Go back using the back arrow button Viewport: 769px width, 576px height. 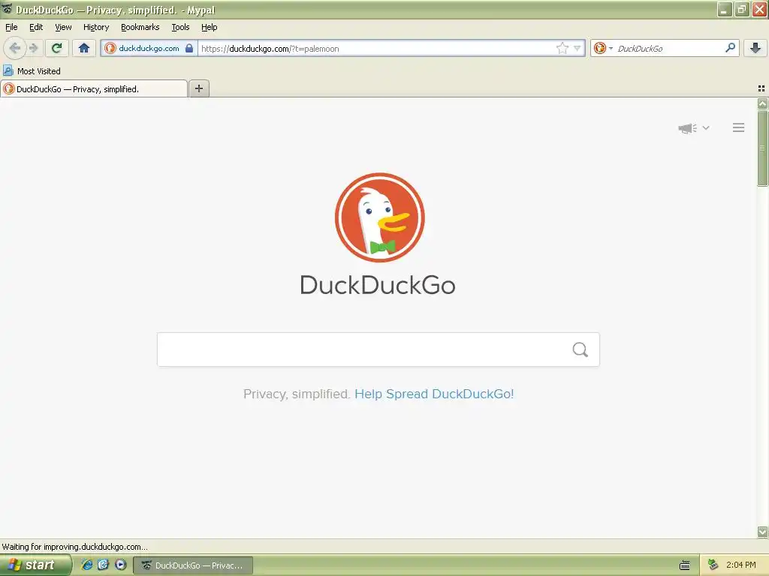point(15,48)
